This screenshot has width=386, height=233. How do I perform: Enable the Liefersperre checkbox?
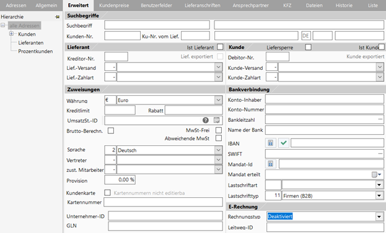pyautogui.click(x=308, y=47)
